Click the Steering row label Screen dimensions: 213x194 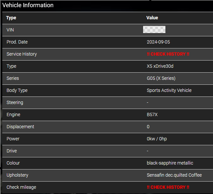point(15,102)
